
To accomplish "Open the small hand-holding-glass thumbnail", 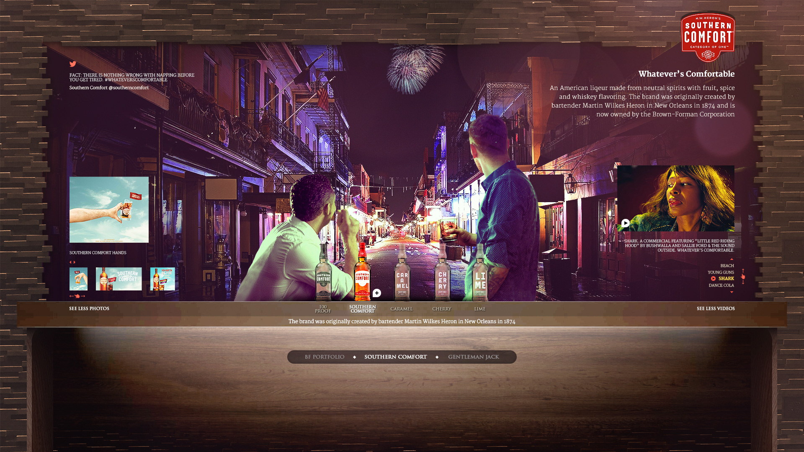I will tap(78, 279).
